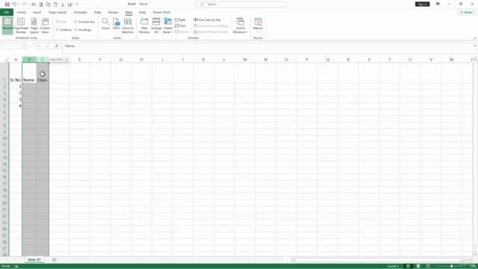Select column A header

pyautogui.click(x=16, y=60)
